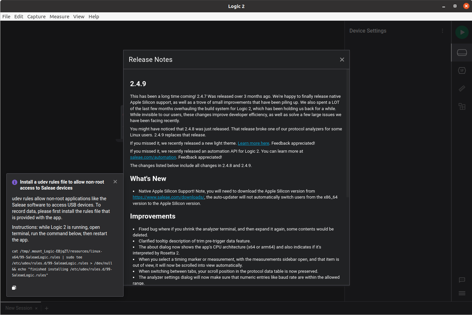Click the info icon in udev notification
Viewport: 472px width, 315px height.
click(x=15, y=182)
